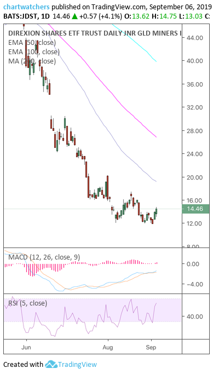
Task: Click the 44.00 price scale label
Action: (x=195, y=37)
